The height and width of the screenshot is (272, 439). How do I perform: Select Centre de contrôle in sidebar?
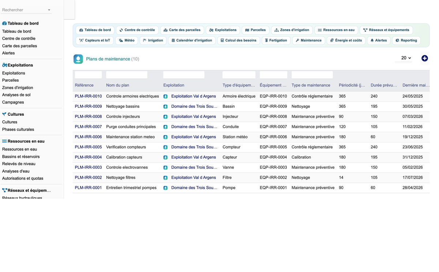pyautogui.click(x=19, y=38)
